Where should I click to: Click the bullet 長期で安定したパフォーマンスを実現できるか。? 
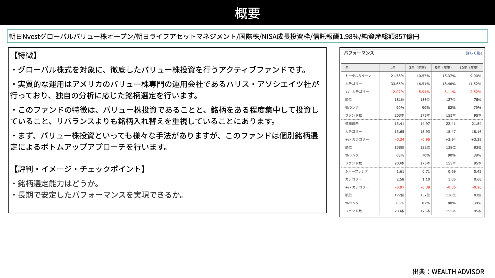click(98, 195)
